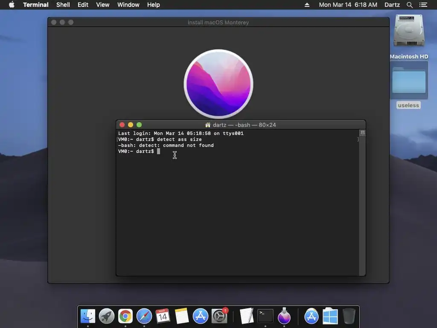Open System Preferences with the update badge
Screen dimensions: 437x328
coord(219,316)
